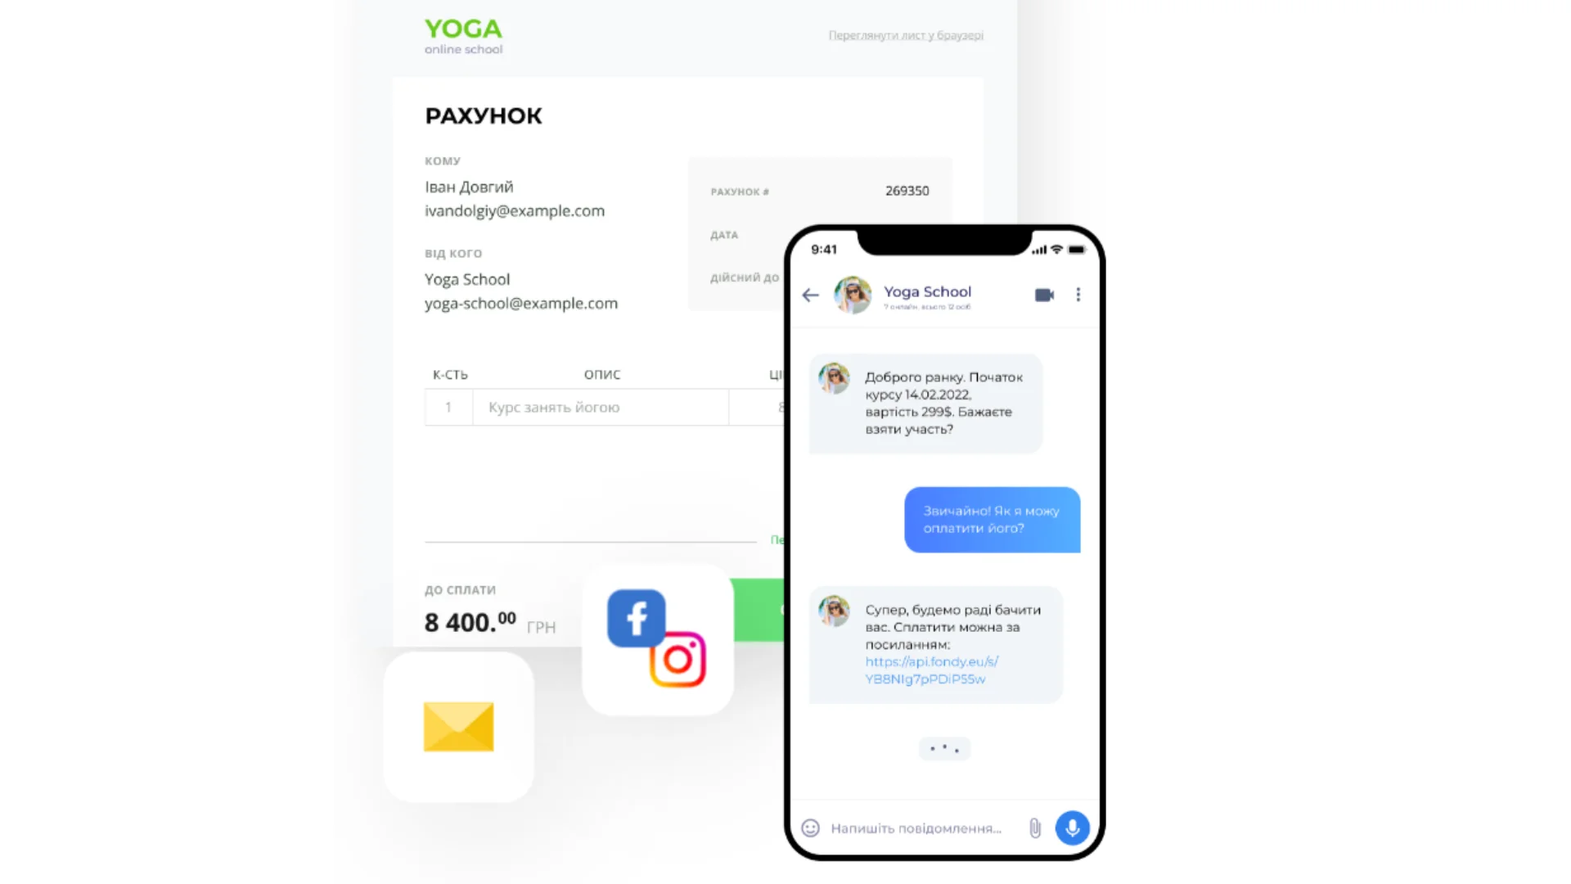Click the video call icon in chat
This screenshot has height=884, width=1571.
click(1043, 295)
